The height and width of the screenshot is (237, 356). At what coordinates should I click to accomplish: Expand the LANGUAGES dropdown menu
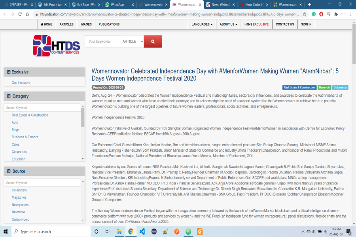[x=202, y=24]
